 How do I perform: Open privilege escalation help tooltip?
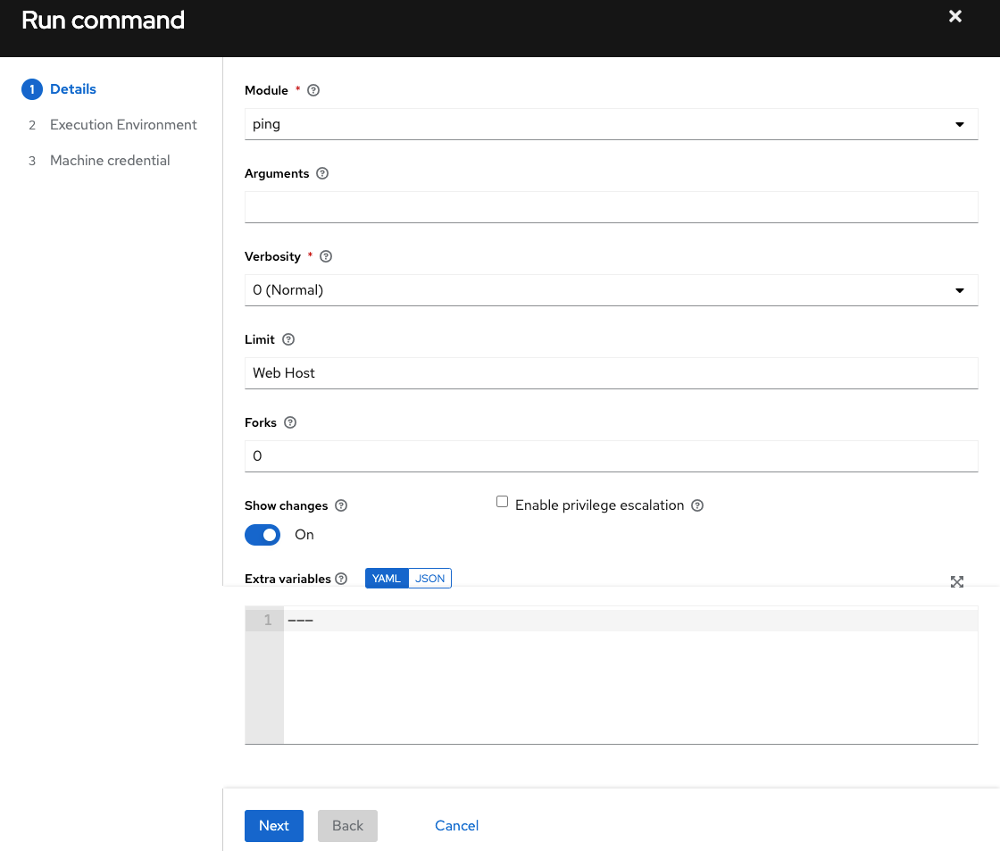tap(697, 505)
